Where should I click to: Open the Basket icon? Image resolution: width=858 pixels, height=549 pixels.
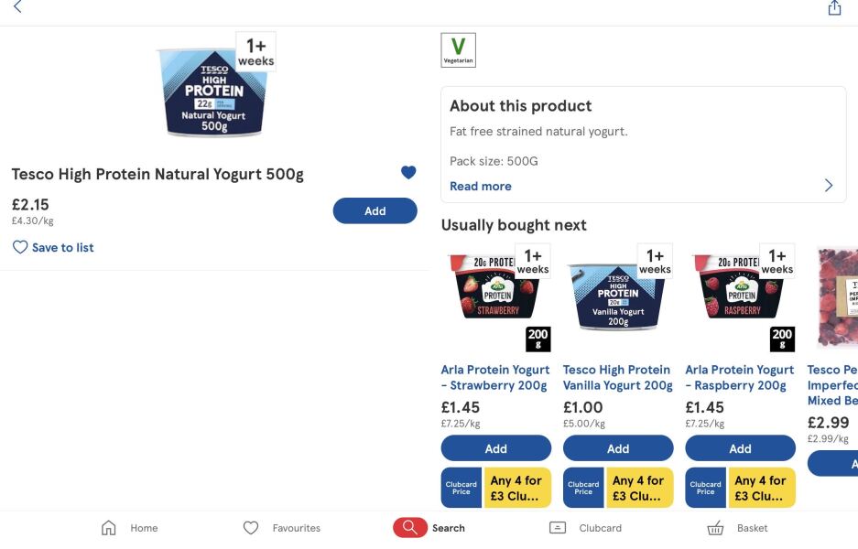[x=716, y=528]
